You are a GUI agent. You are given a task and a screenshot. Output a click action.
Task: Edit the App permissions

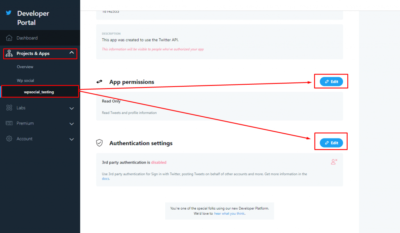[x=331, y=82]
